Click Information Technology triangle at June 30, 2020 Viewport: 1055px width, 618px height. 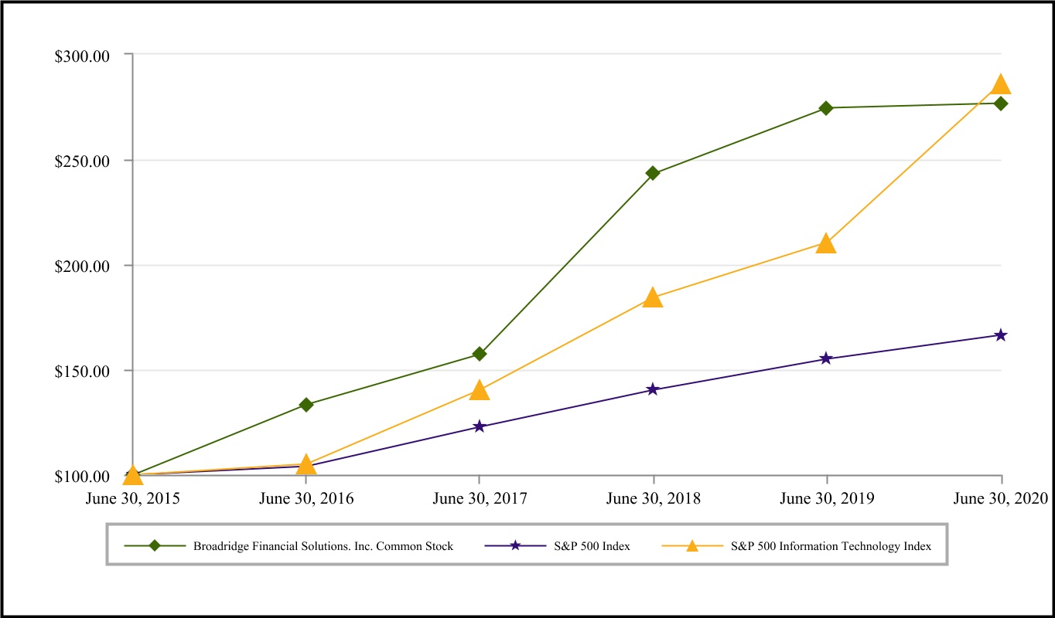coord(1001,84)
